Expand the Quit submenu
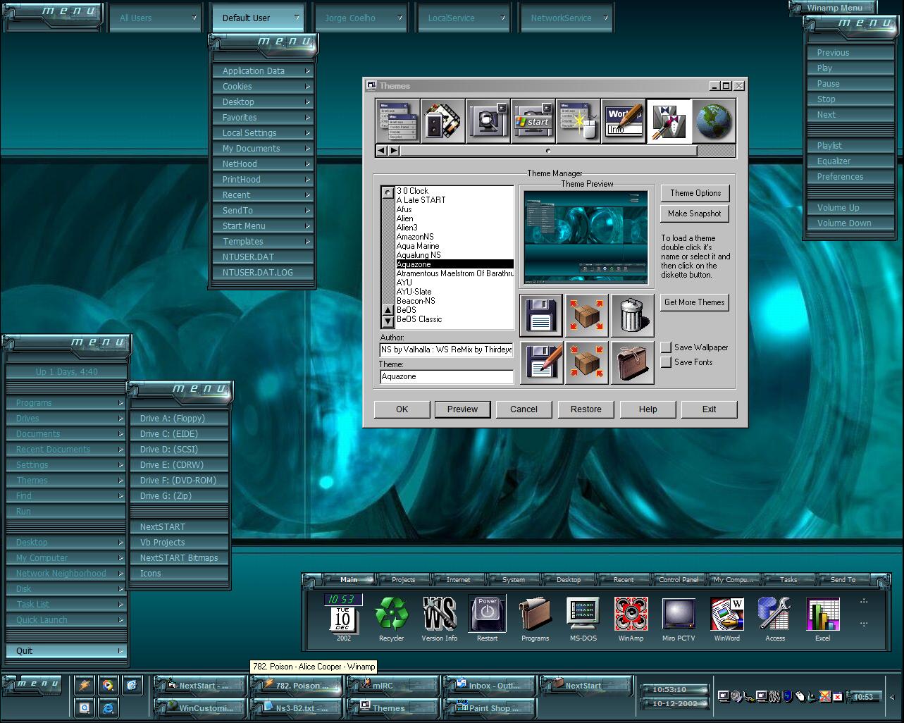 (x=66, y=651)
